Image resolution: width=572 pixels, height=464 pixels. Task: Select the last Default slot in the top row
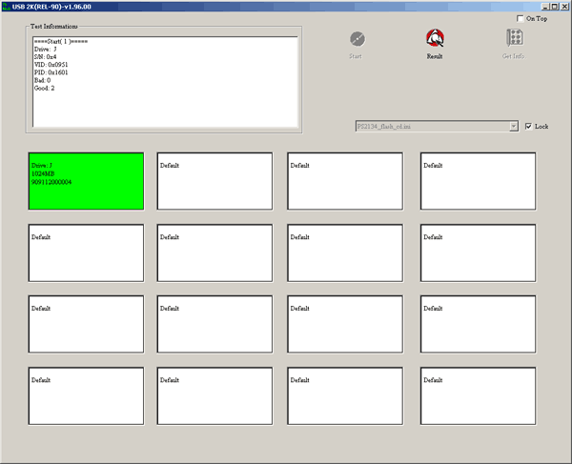(x=478, y=181)
